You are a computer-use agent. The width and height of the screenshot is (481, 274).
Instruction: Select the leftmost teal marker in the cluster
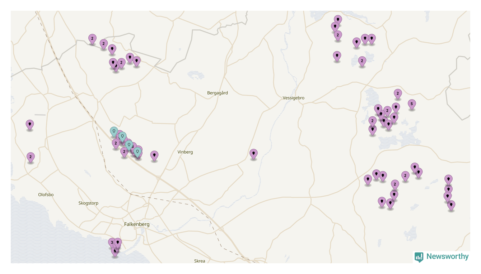pos(114,132)
